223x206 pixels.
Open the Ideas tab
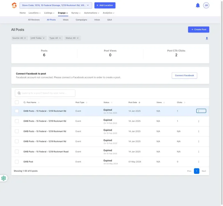66,20
